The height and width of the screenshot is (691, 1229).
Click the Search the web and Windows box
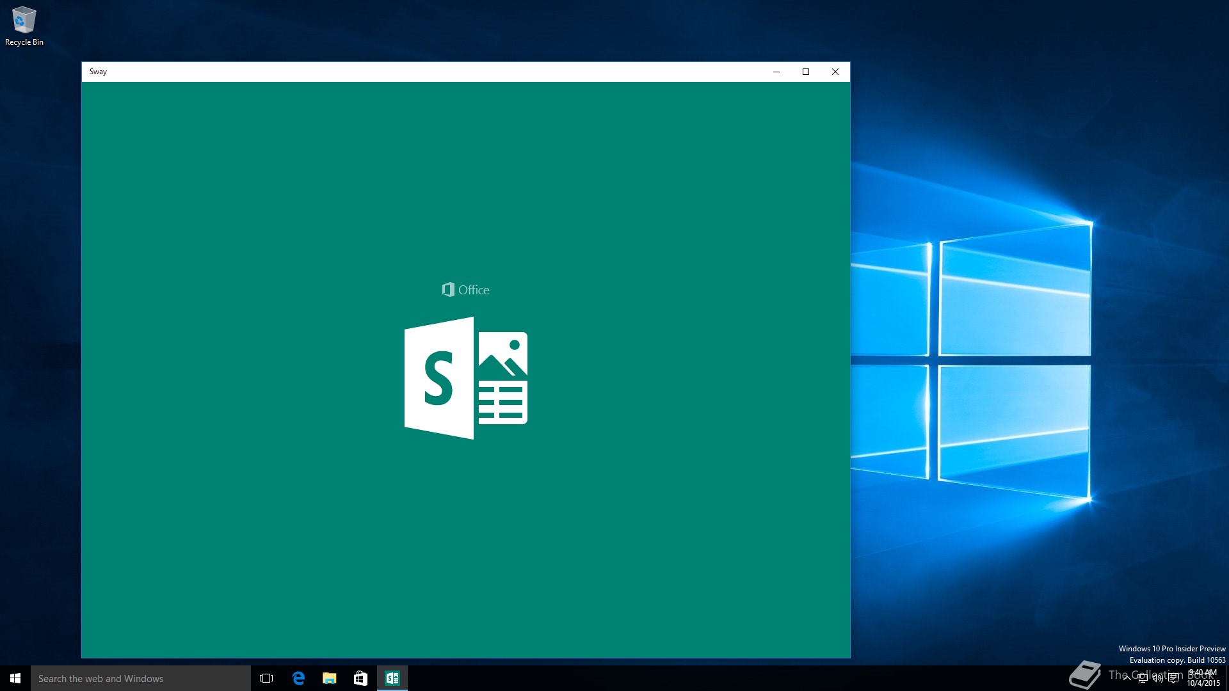pyautogui.click(x=141, y=678)
